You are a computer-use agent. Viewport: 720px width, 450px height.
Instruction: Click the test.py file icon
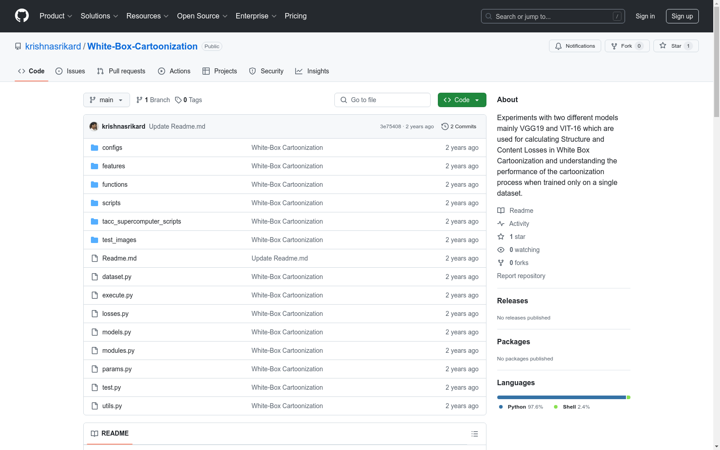click(94, 387)
